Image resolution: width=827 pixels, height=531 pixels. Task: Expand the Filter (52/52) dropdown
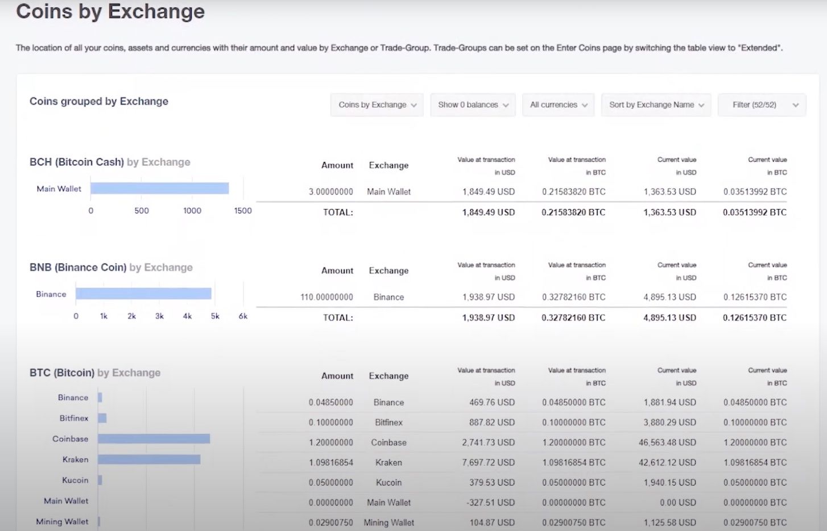(762, 105)
